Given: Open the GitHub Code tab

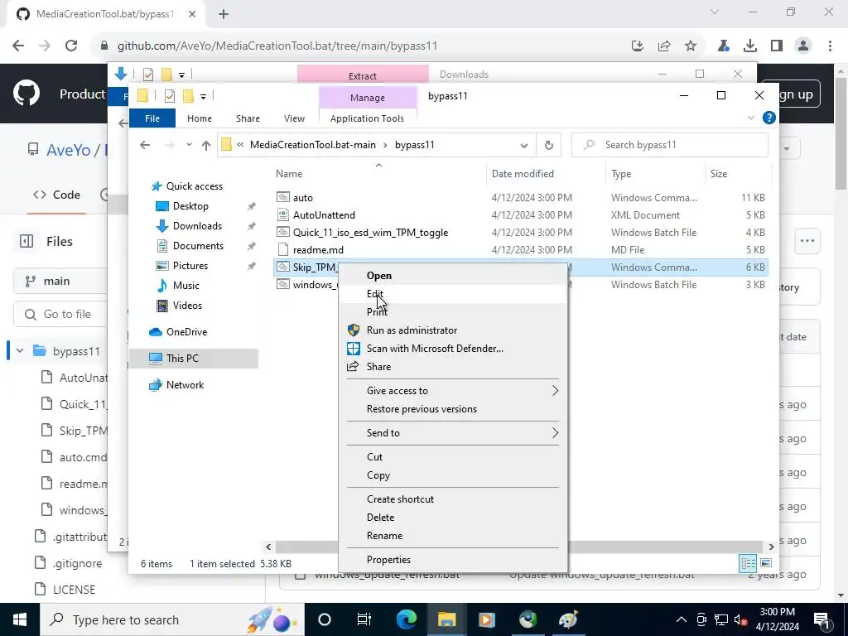Looking at the screenshot, I should 57,195.
